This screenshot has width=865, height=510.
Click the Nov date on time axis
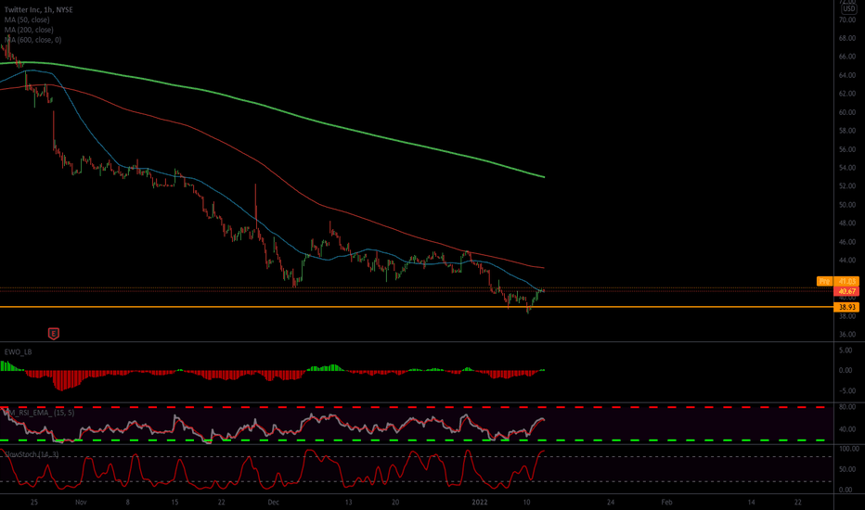[81, 503]
